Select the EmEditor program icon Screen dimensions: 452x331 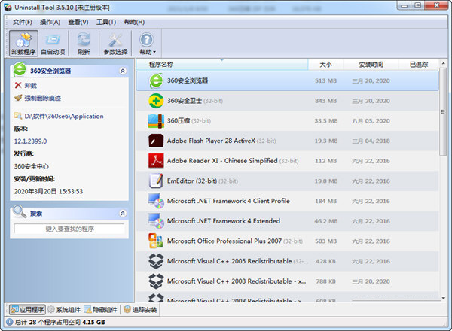[156, 181]
